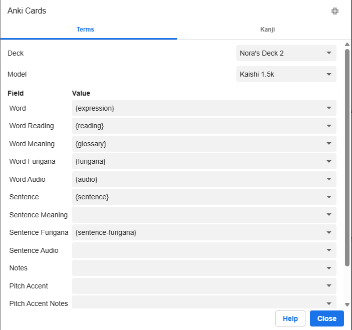Viewport: 352px width, 330px height.
Task: Switch to the Terms tab
Action: pos(85,30)
